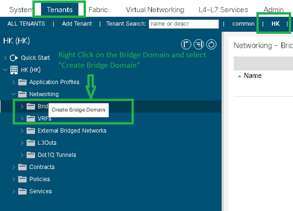
Task: Click the list-style icon in tree toolbar
Action: [x=199, y=45]
